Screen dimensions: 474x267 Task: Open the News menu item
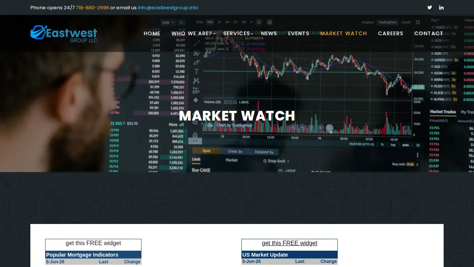(x=269, y=33)
